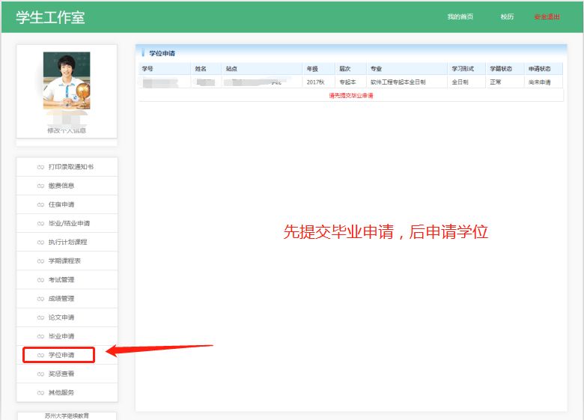Image resolution: width=584 pixels, height=420 pixels.
Task: Click the link icon beside 考试管理
Action: [40, 279]
